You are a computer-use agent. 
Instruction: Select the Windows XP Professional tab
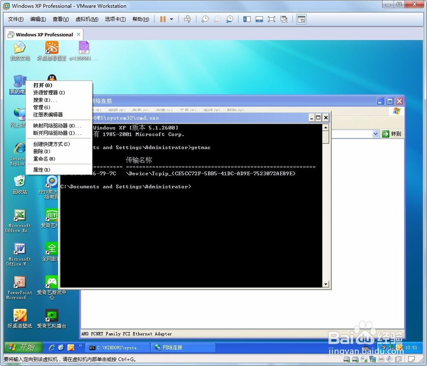coord(44,35)
